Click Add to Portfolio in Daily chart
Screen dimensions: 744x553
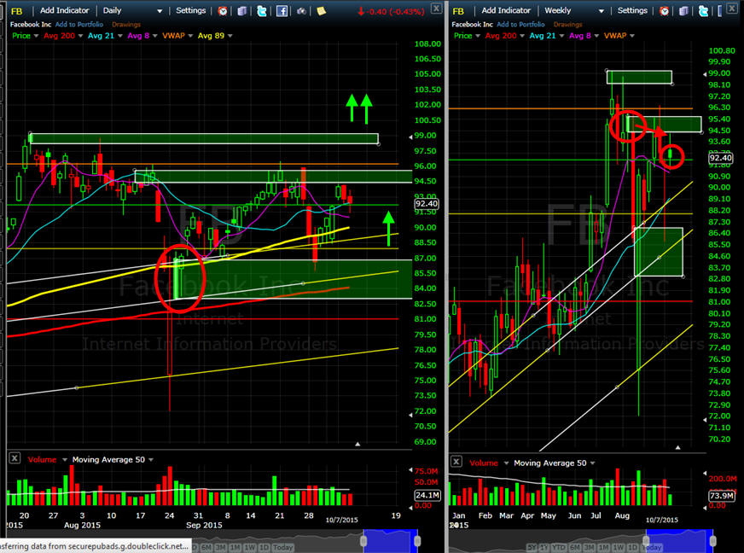79,24
